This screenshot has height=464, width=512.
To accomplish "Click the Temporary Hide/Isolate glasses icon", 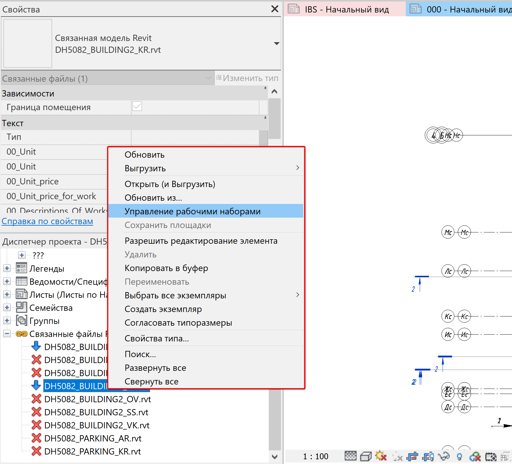I will 444,456.
